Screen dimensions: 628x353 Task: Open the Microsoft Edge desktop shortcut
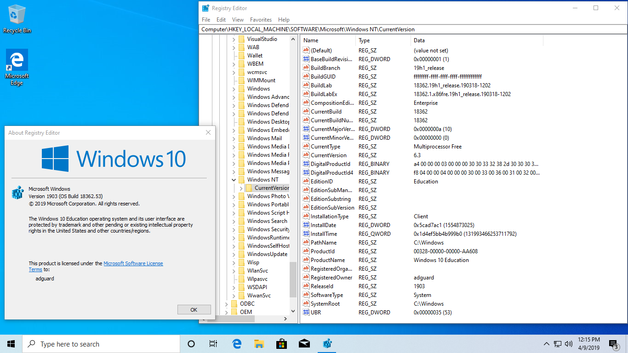[x=17, y=68]
